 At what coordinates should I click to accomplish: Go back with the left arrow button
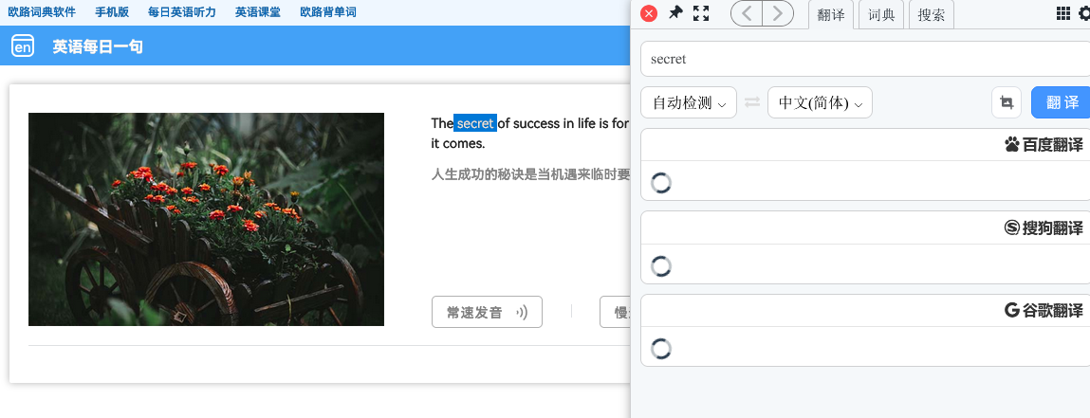point(747,13)
